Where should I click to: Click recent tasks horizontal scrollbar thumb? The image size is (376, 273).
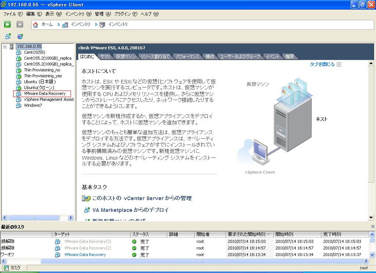coord(202,261)
